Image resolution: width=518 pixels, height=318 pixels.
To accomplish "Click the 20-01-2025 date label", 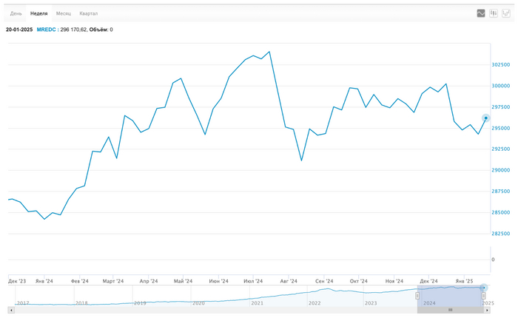I will pos(19,30).
